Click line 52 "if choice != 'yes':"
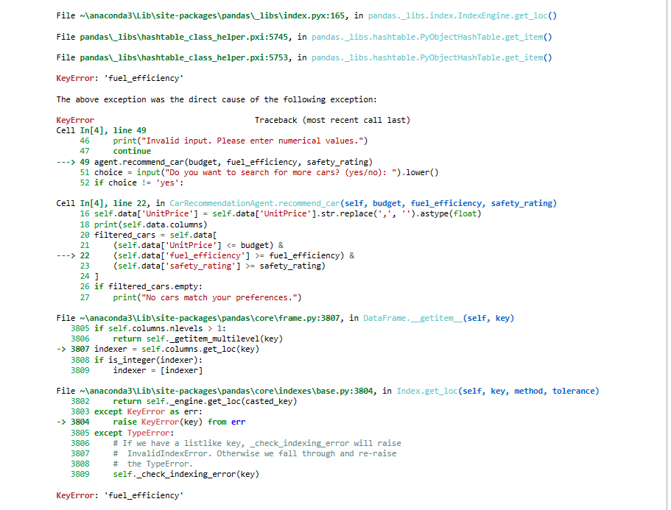 138,183
